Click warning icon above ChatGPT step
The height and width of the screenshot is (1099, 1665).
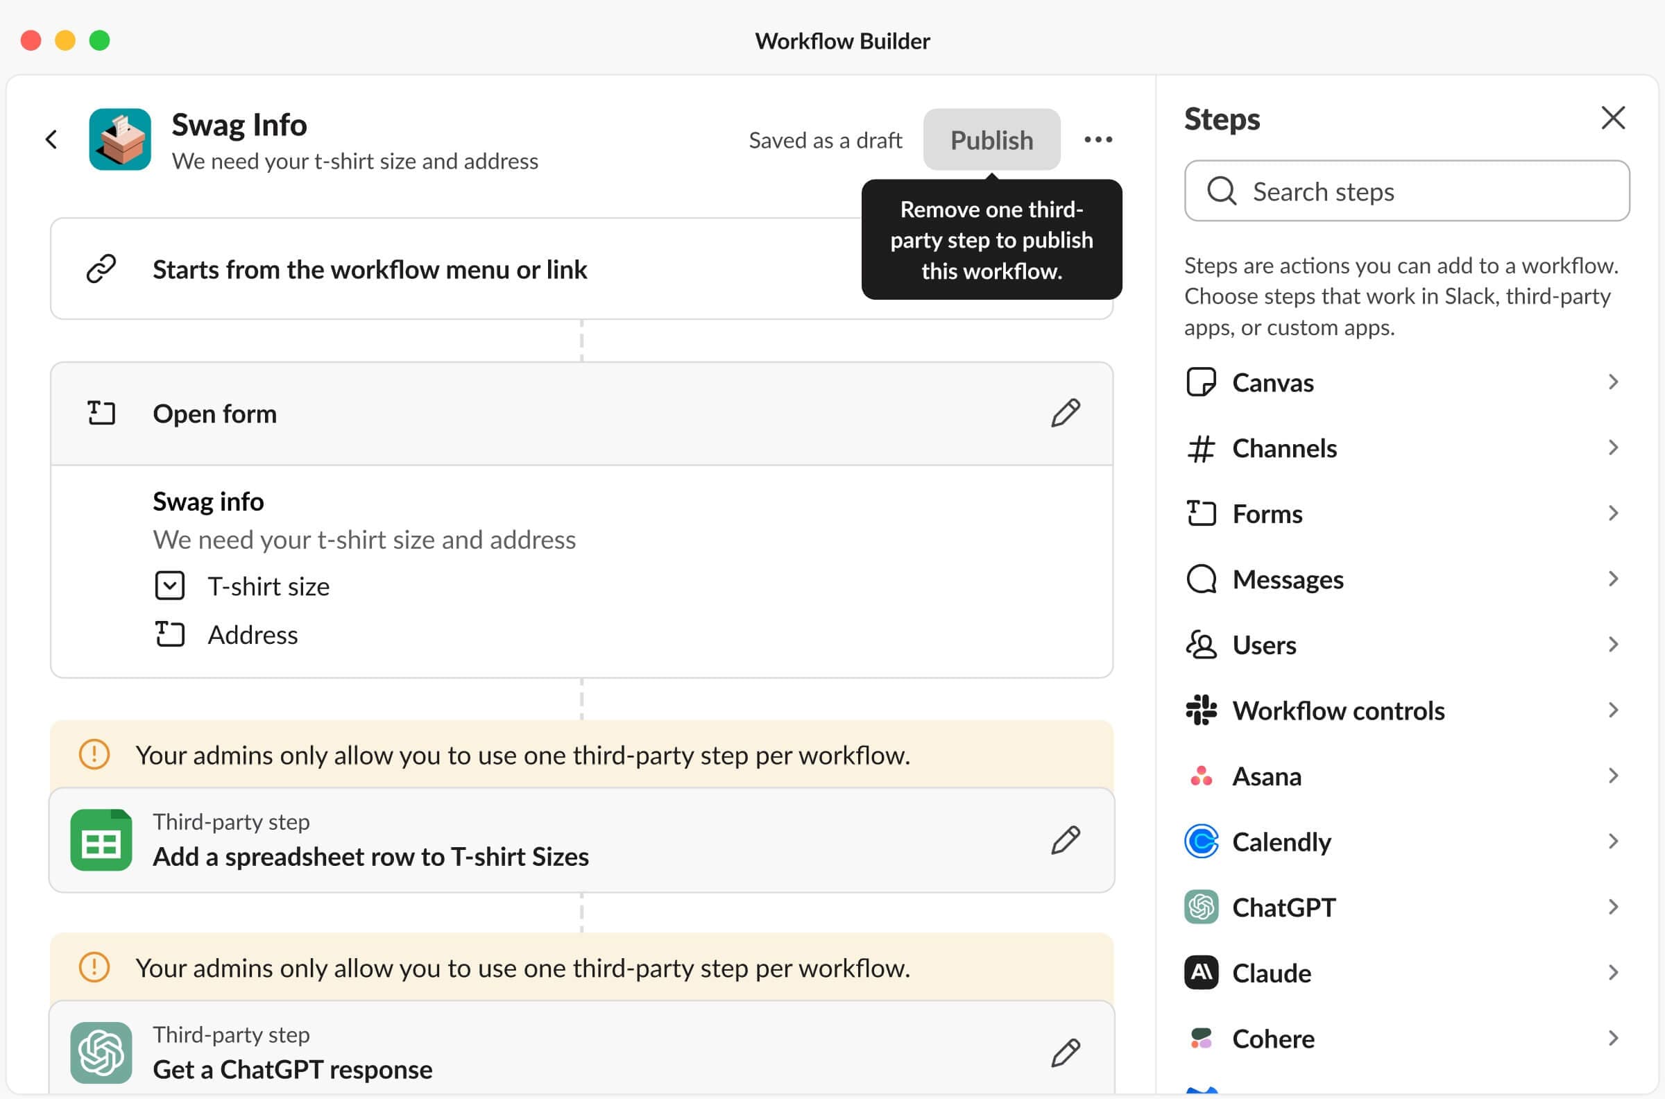point(94,967)
